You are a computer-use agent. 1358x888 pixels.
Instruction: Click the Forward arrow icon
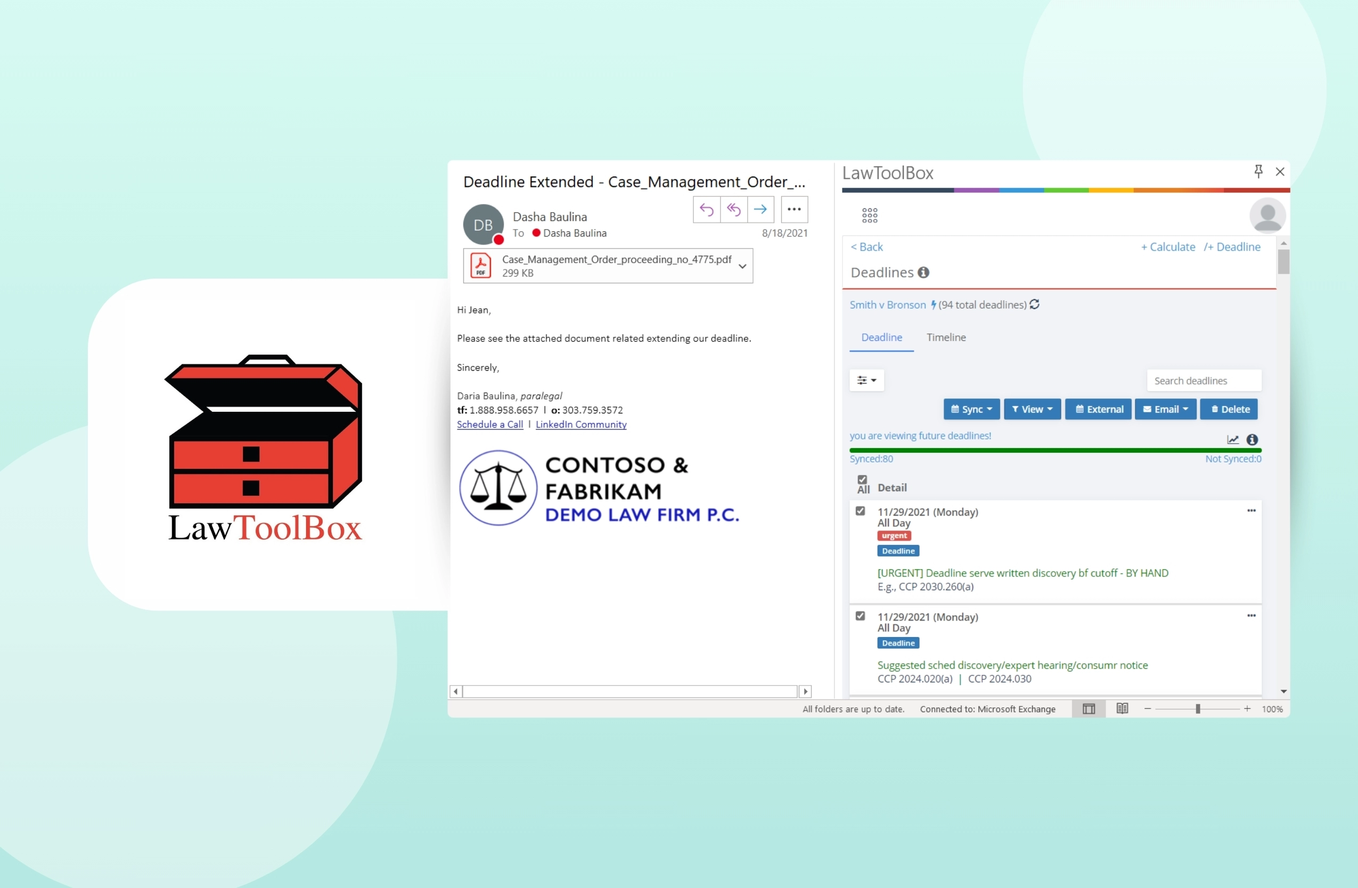(x=760, y=209)
